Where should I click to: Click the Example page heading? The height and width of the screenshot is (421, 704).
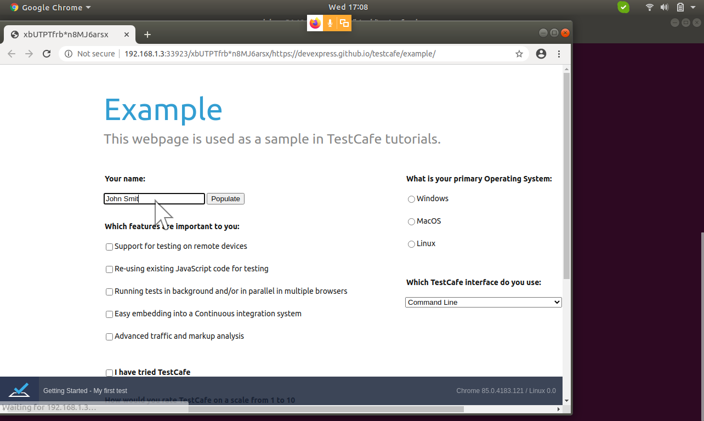tap(163, 109)
